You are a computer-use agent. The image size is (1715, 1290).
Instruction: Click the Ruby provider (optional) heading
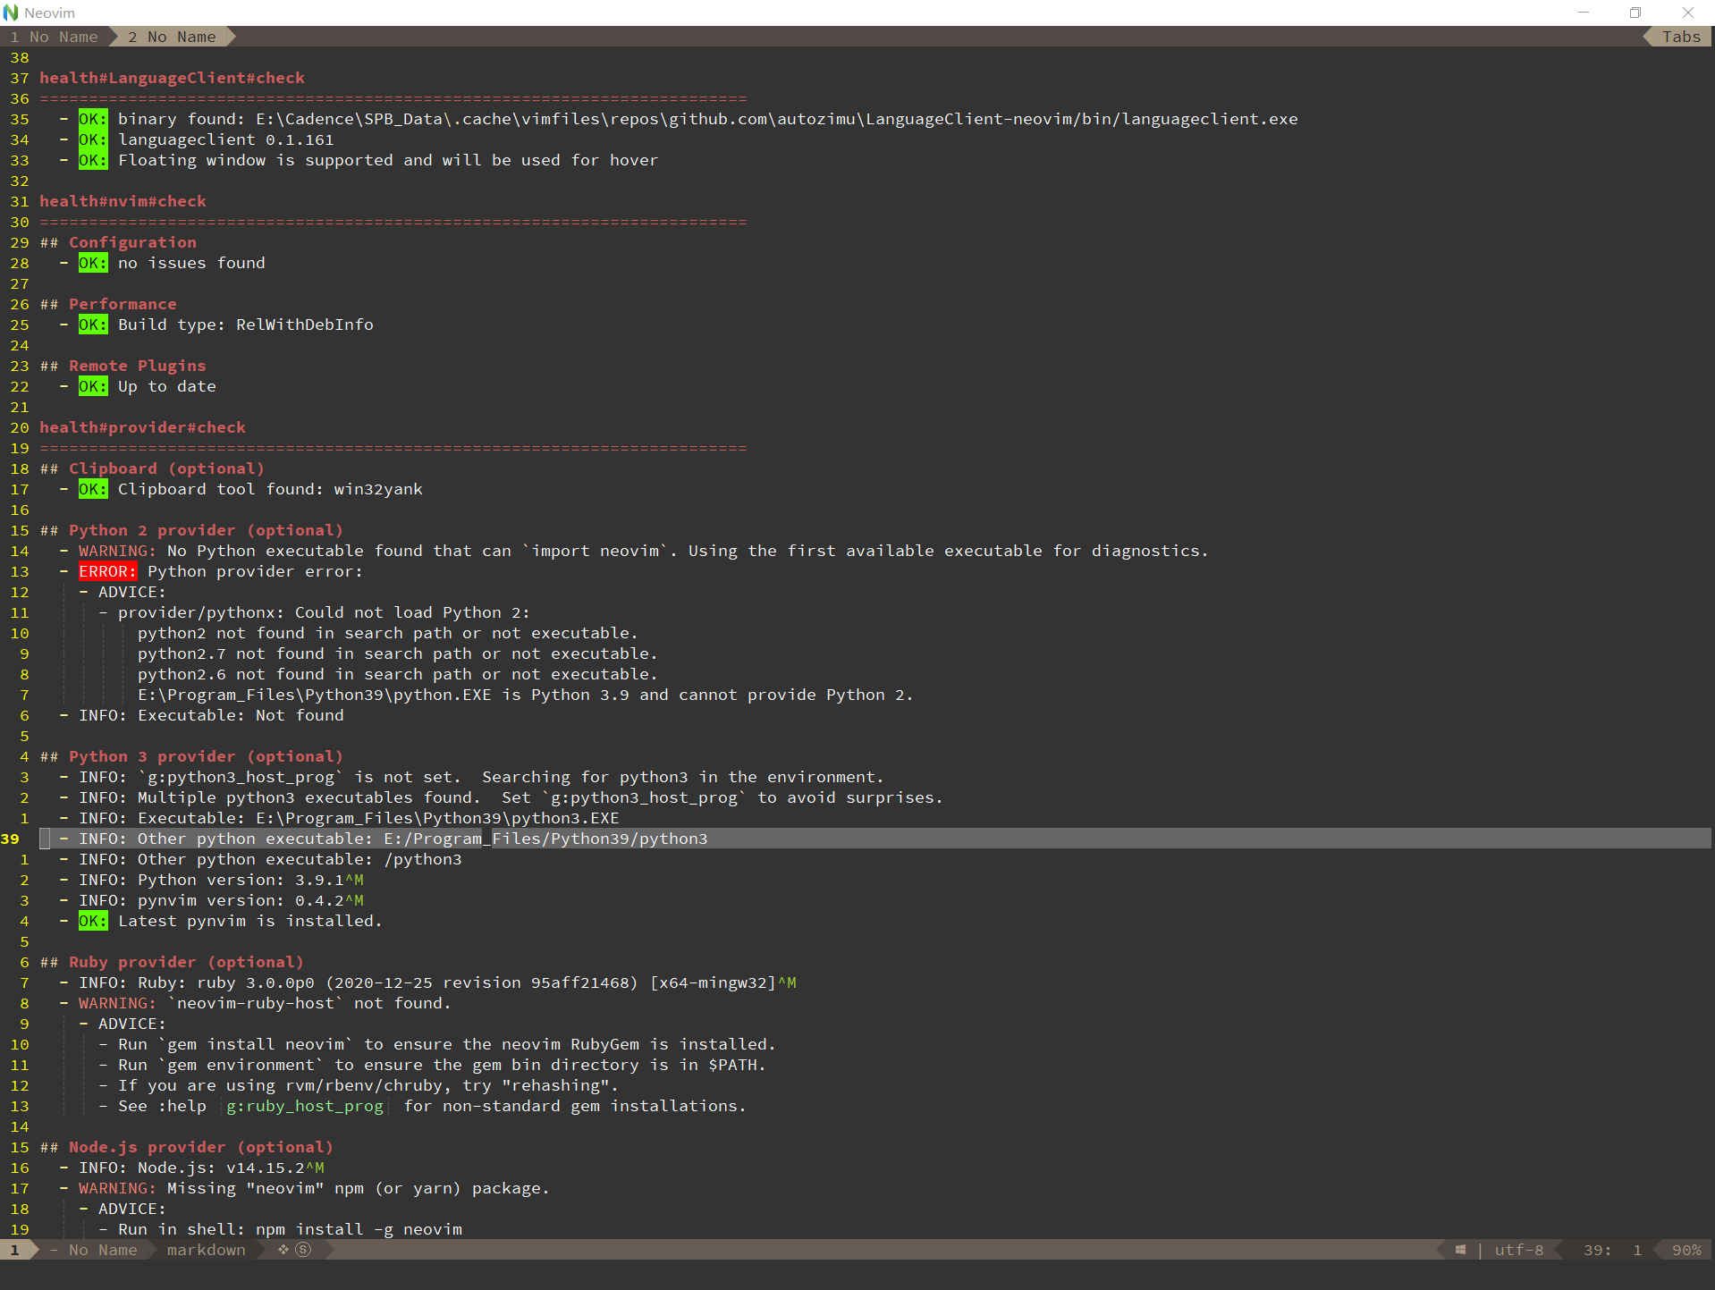point(186,962)
